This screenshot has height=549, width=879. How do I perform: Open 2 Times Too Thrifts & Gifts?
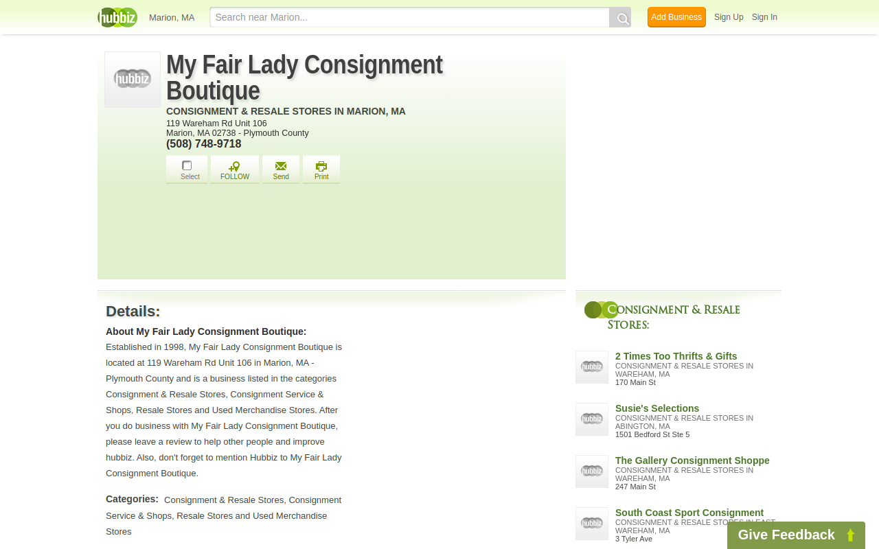676,356
